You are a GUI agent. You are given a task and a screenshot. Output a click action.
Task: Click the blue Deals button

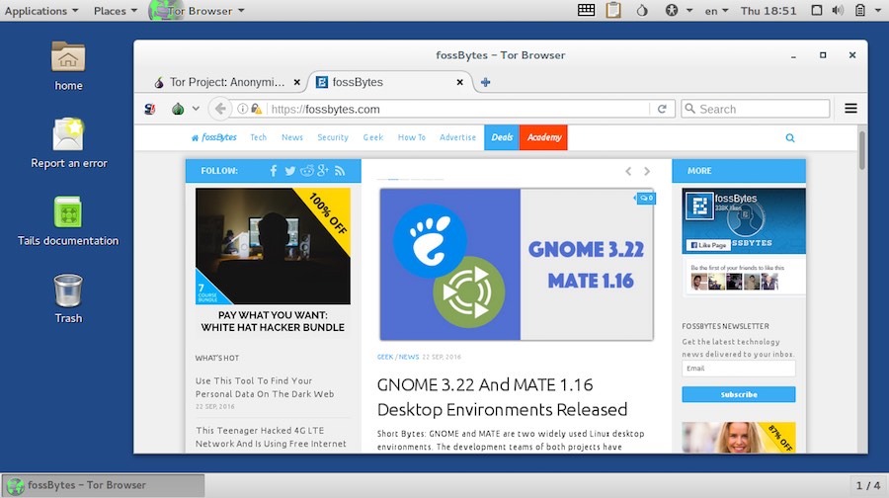point(502,137)
